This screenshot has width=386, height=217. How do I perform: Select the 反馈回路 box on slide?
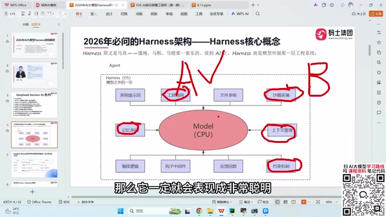tap(228, 166)
